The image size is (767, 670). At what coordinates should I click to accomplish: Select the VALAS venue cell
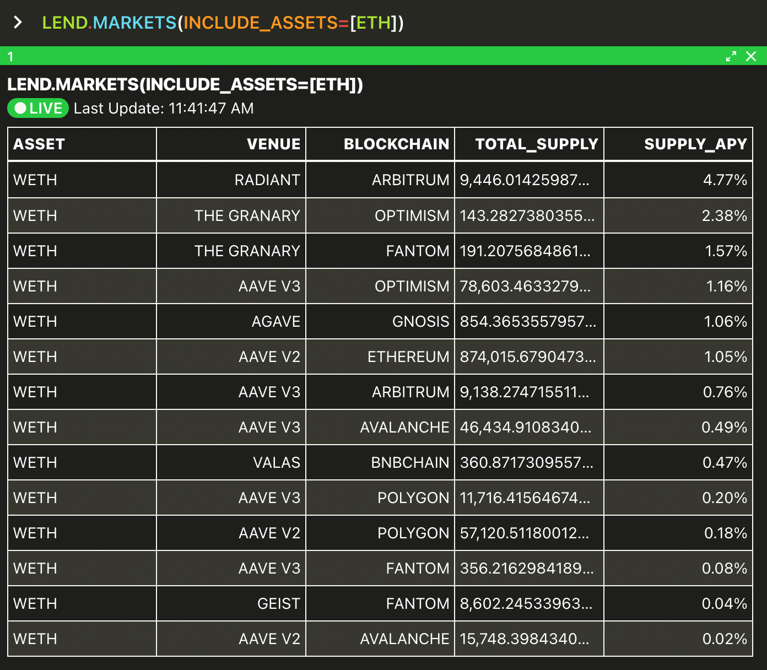click(x=231, y=462)
